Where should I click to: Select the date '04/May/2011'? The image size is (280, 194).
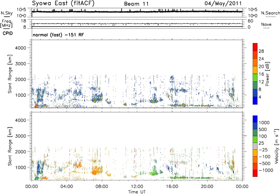[223, 4]
